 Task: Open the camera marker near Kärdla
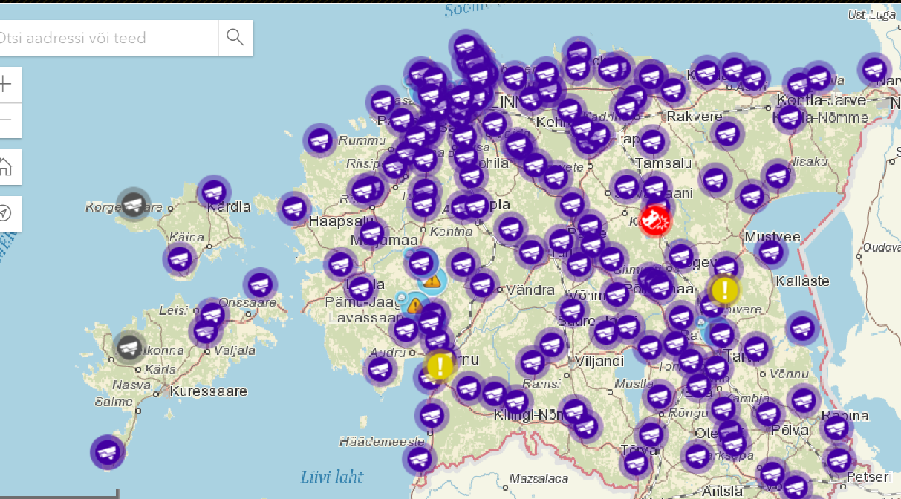pyautogui.click(x=213, y=192)
